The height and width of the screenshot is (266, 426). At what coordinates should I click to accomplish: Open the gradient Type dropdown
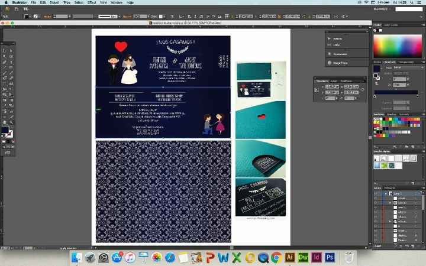tap(408, 67)
